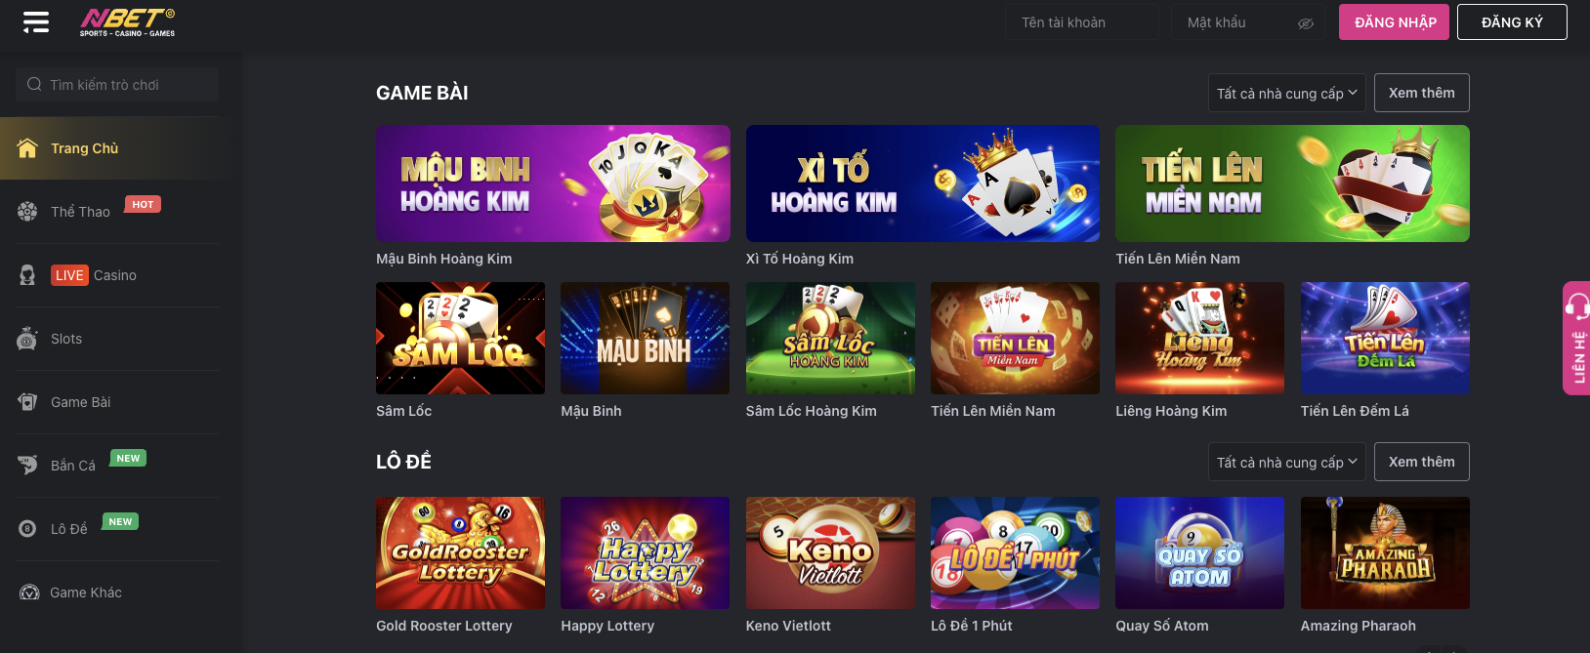Screen dimensions: 1590x653
Task: Click the Game Khác gamepad icon
Action: [x=29, y=592]
